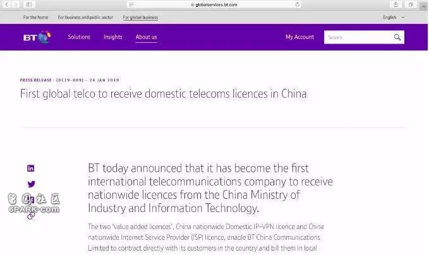This screenshot has height=255, width=429.
Task: Switch to For business and public sector
Action: (x=85, y=17)
